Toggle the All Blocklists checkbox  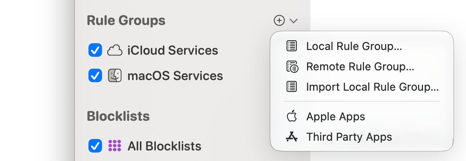pyautogui.click(x=95, y=146)
